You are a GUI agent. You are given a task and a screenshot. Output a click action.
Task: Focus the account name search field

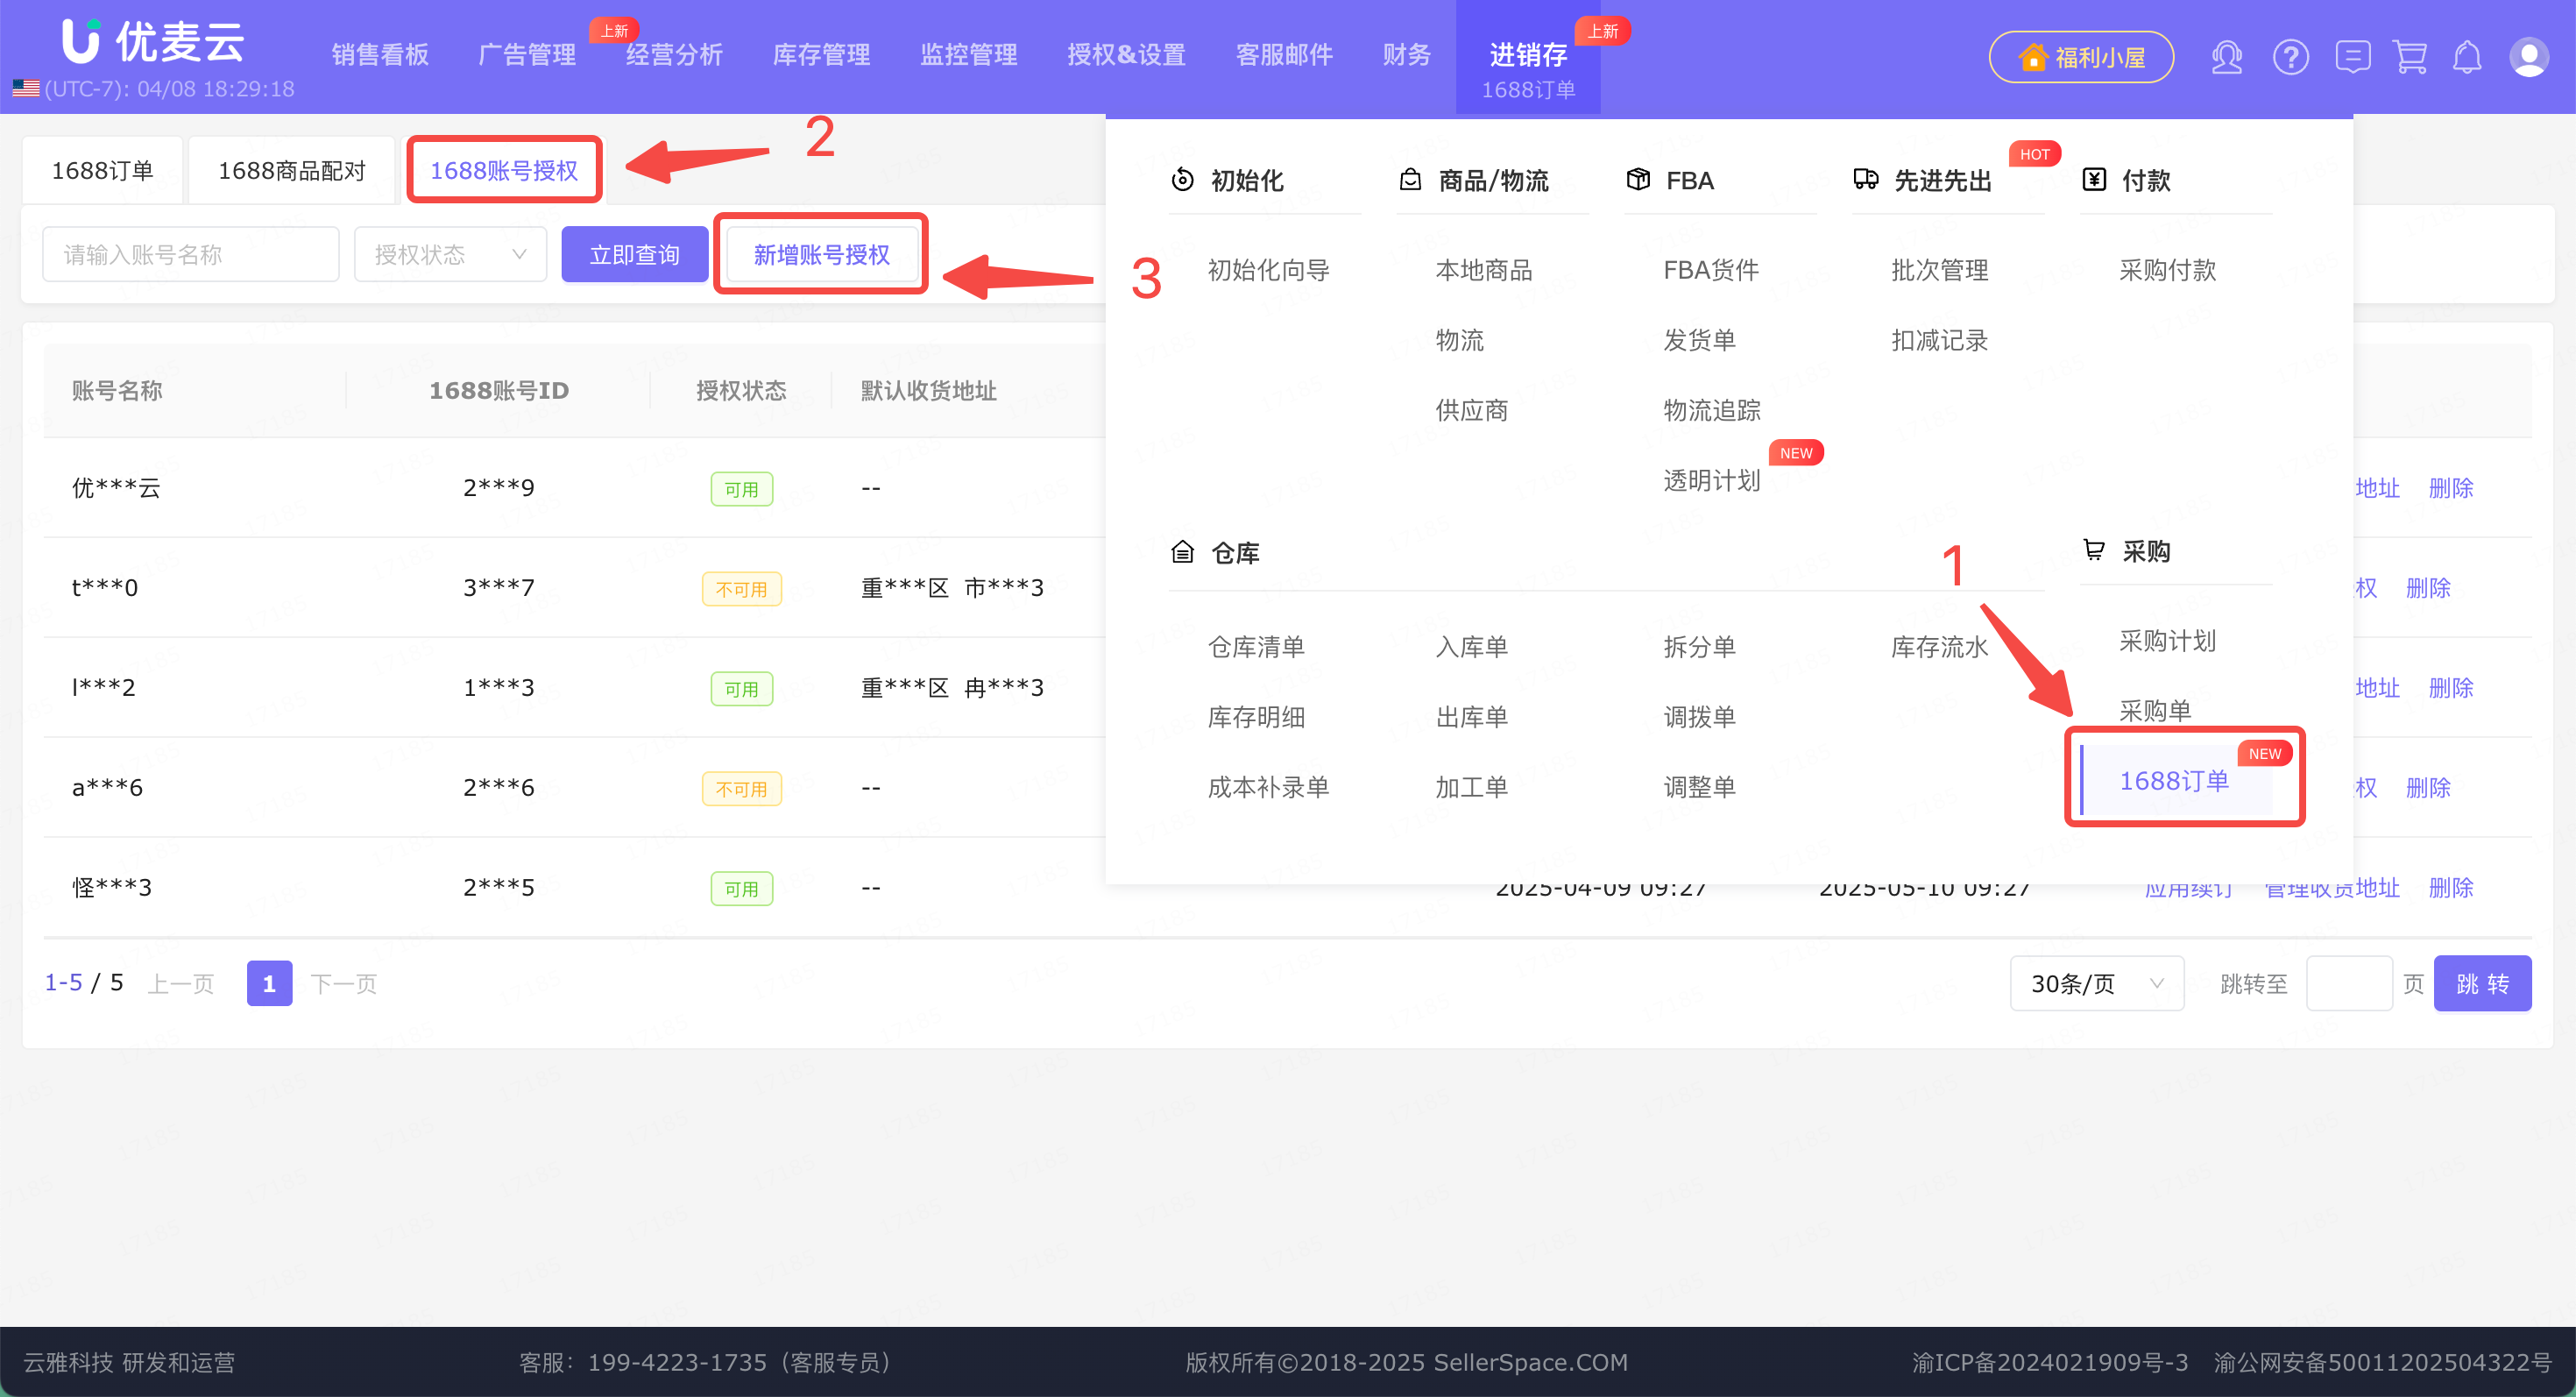190,255
